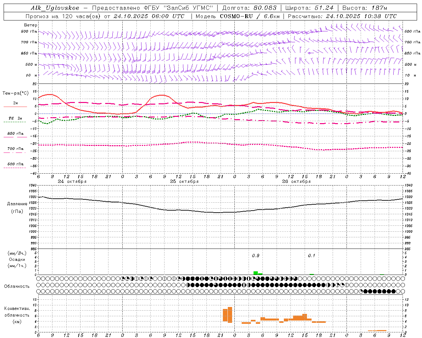Click the Td 2м dew point legend entry

click(15, 118)
